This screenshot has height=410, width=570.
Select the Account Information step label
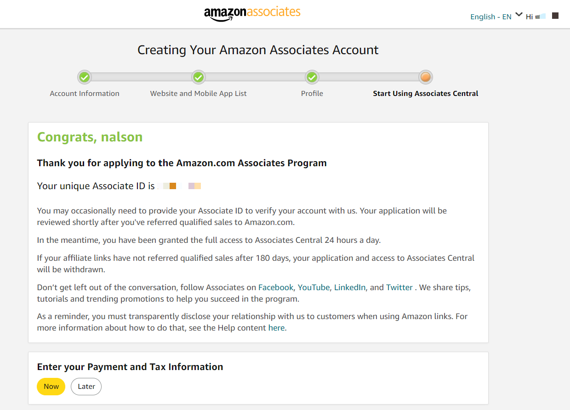point(85,94)
